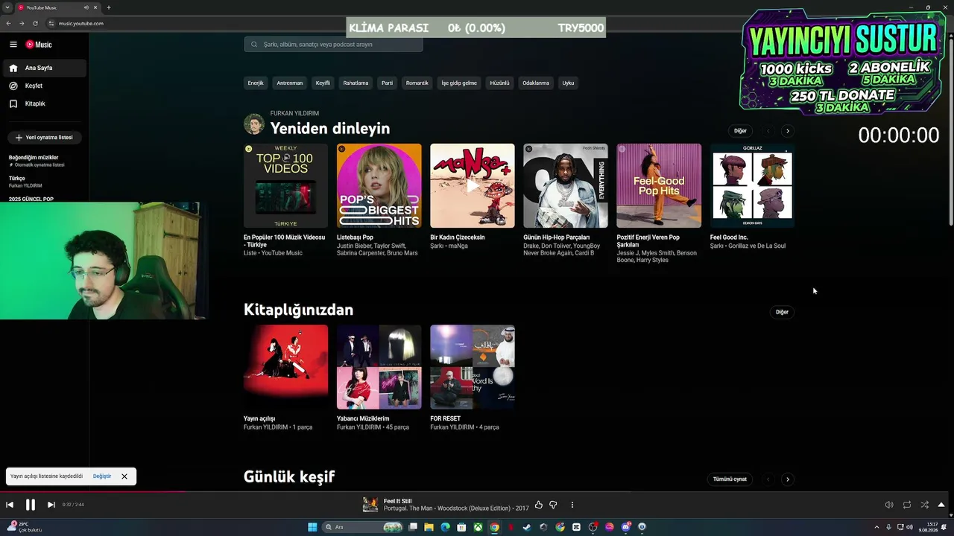Open Yabancı Müziklerim playlist thumbnail
This screenshot has height=536, width=954.
coord(379,367)
